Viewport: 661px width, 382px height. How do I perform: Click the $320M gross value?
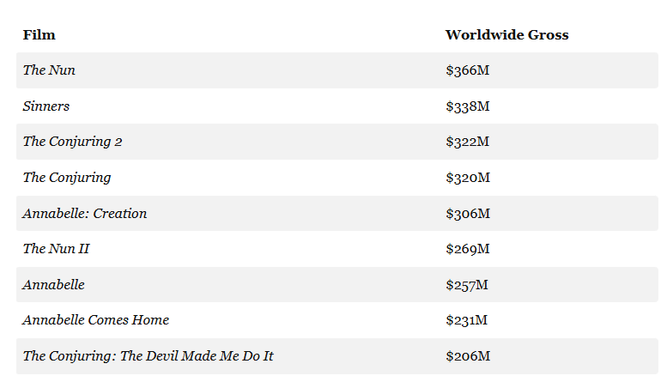point(467,178)
